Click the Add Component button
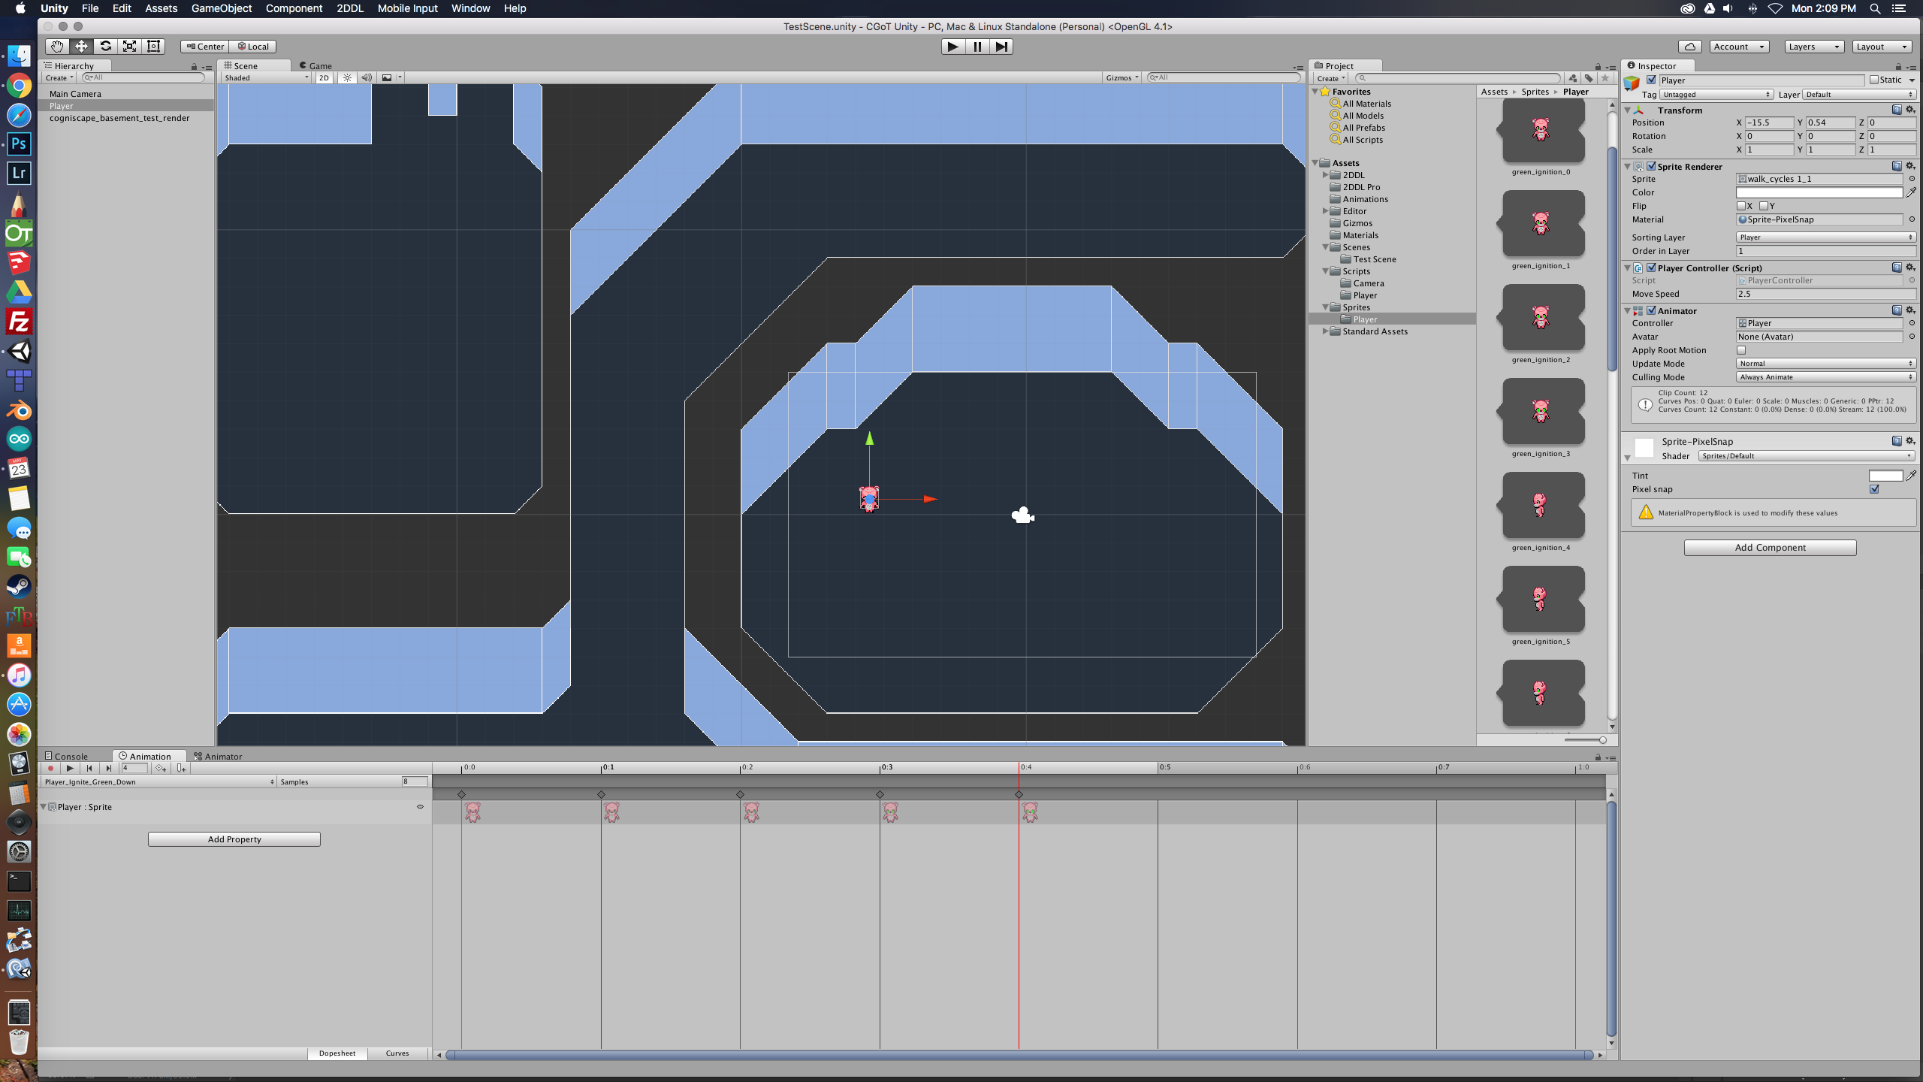Viewport: 1923px width, 1082px height. (x=1770, y=548)
